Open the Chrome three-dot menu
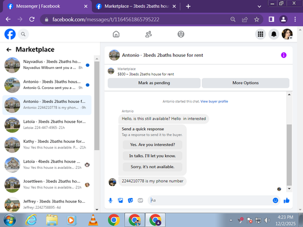 pos(295,19)
